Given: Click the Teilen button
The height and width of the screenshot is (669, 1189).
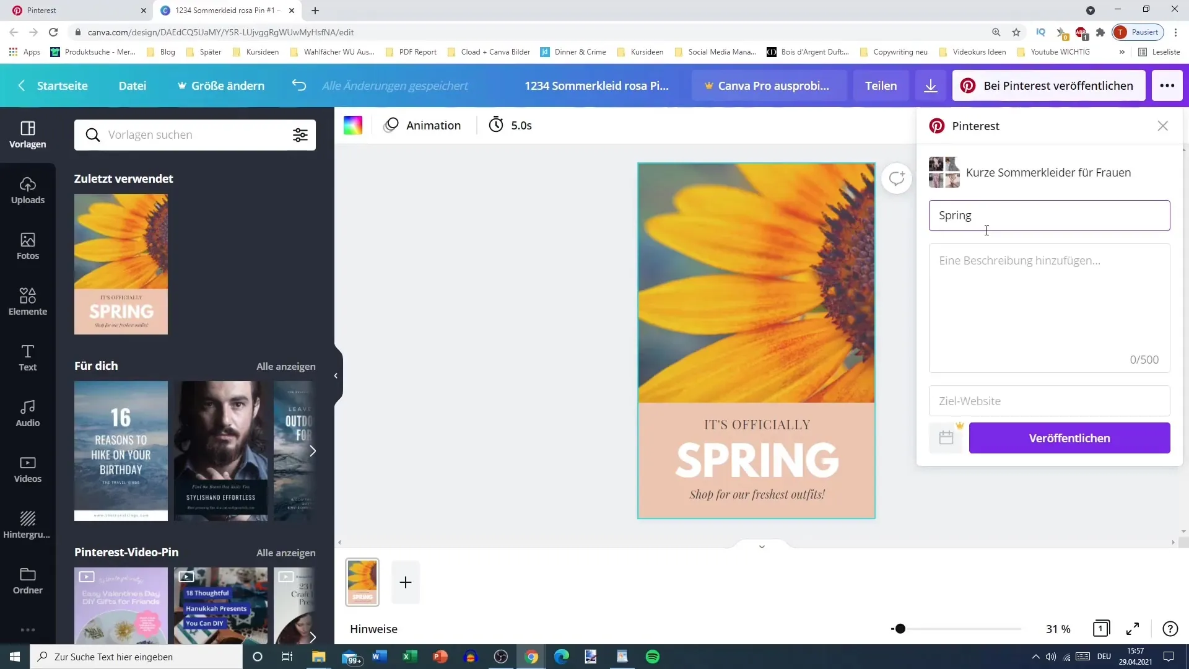Looking at the screenshot, I should coord(881,85).
